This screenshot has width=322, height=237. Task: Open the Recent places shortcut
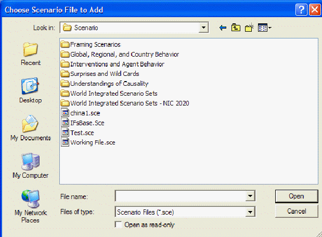pyautogui.click(x=30, y=54)
